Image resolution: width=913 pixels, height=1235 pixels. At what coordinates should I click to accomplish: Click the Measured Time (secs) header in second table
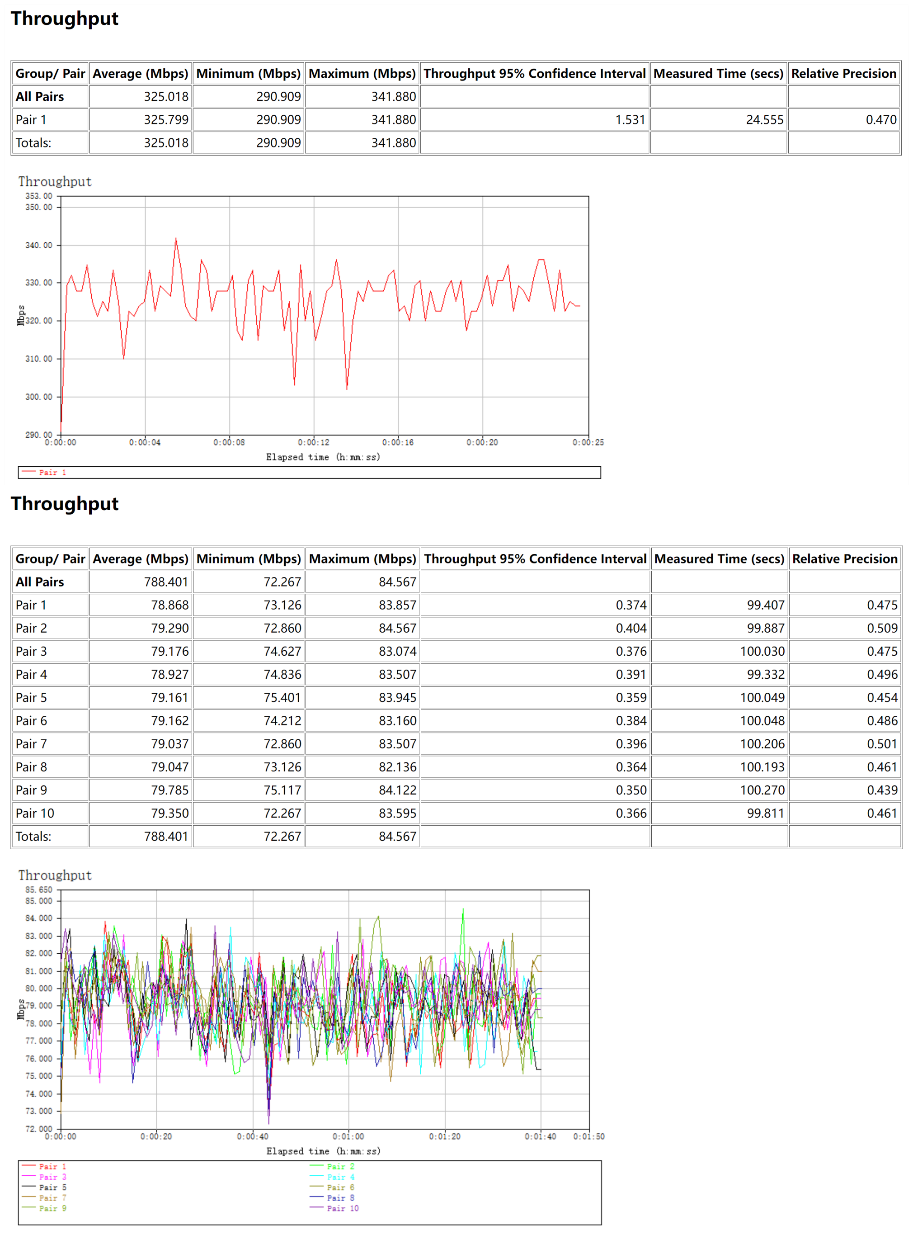tap(719, 558)
